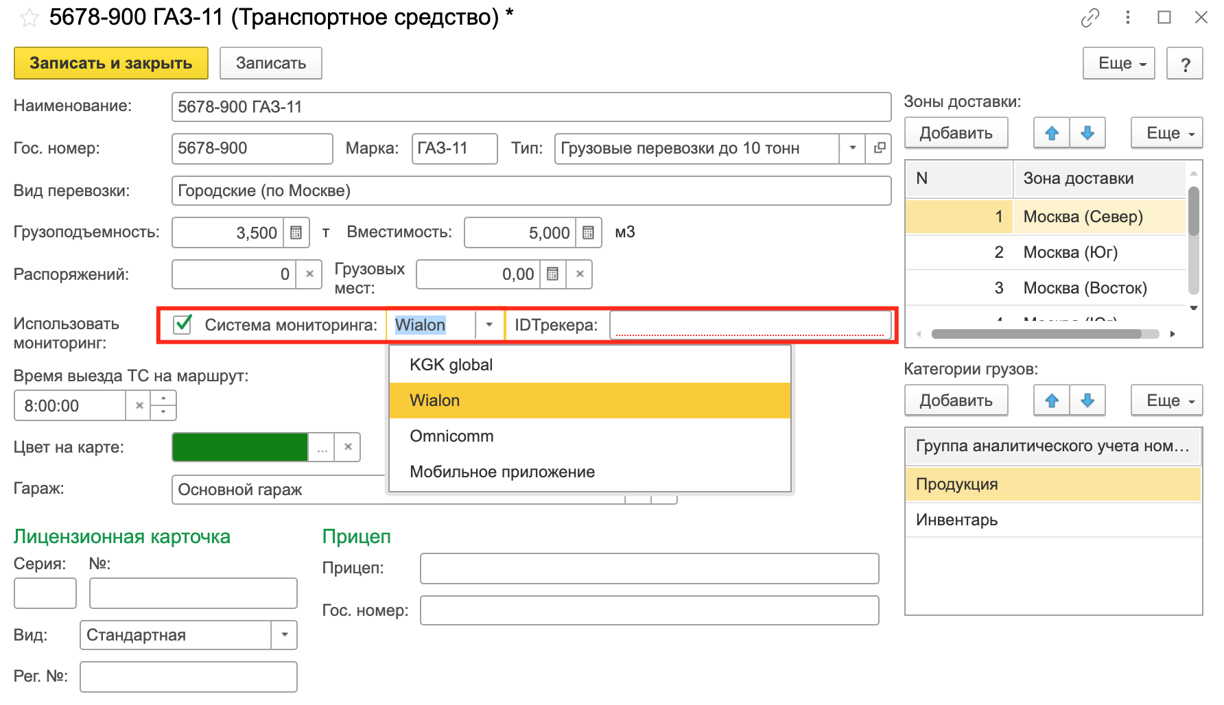
Task: Open the calculator for Вместимость field
Action: point(587,232)
